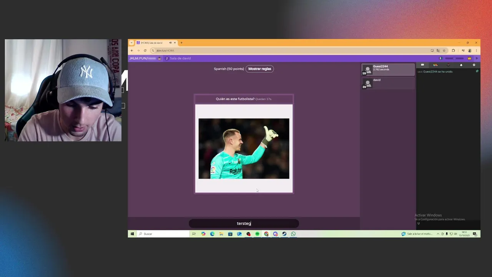Image resolution: width=492 pixels, height=277 pixels.
Task: Click the room leader crown icon
Action: [469, 58]
